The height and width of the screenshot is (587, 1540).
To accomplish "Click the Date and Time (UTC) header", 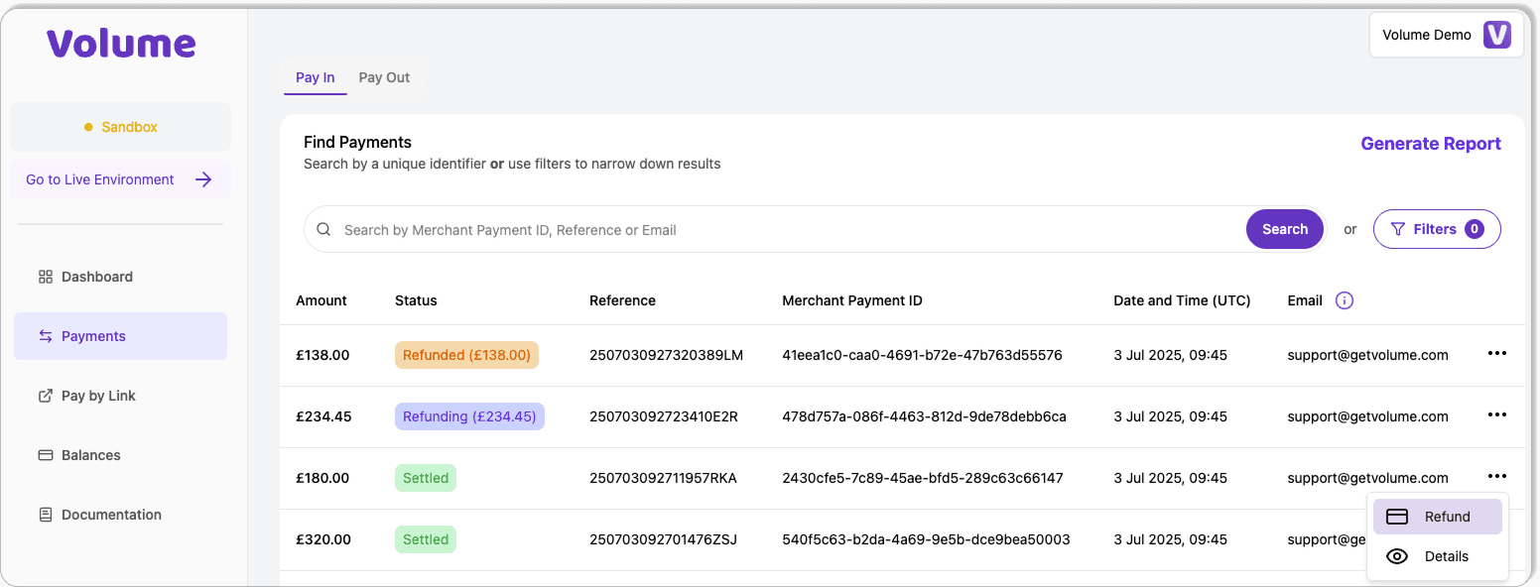I will click(1182, 300).
